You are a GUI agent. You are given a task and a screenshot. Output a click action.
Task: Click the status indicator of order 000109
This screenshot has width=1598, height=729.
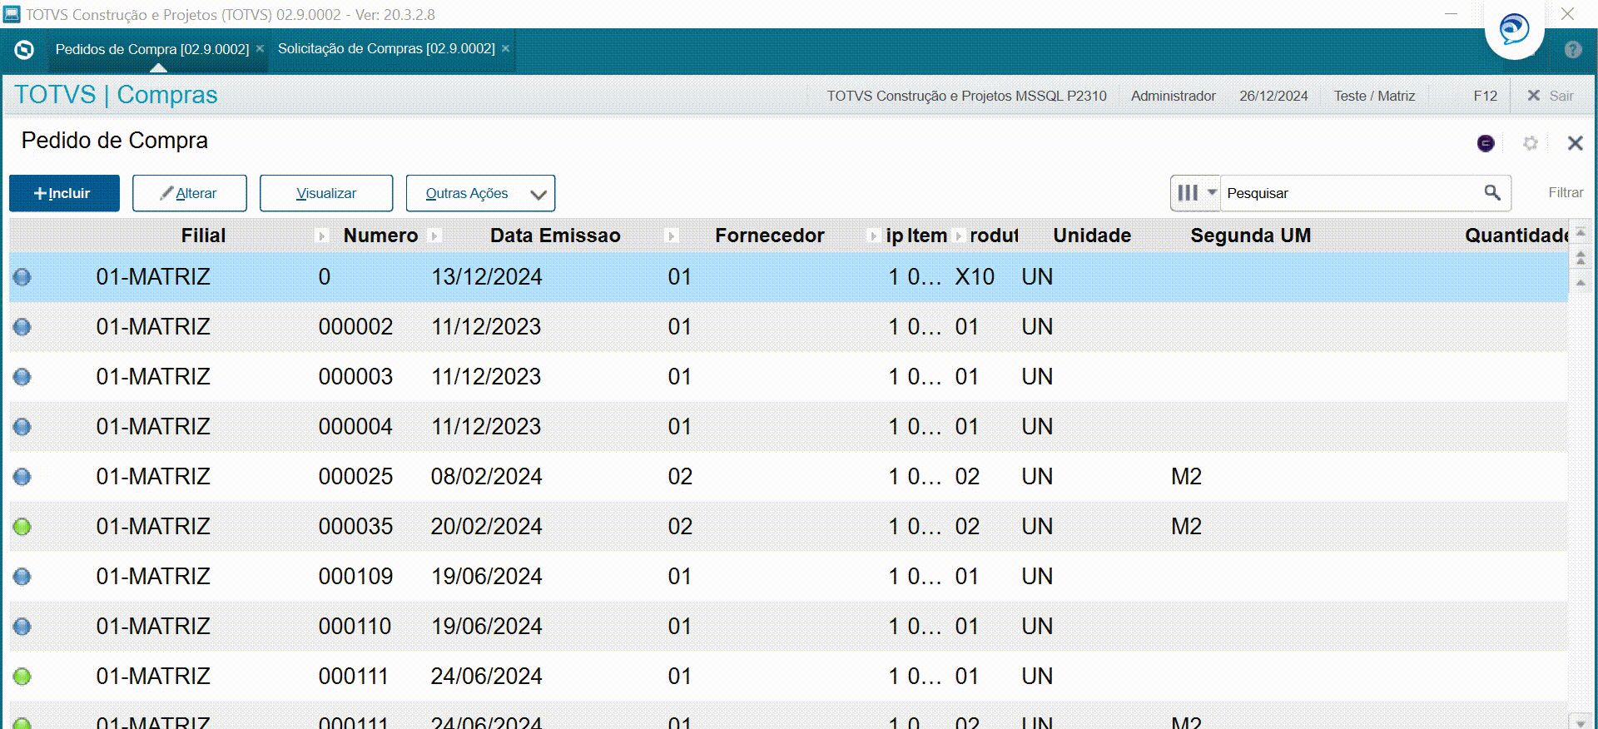pos(22,577)
